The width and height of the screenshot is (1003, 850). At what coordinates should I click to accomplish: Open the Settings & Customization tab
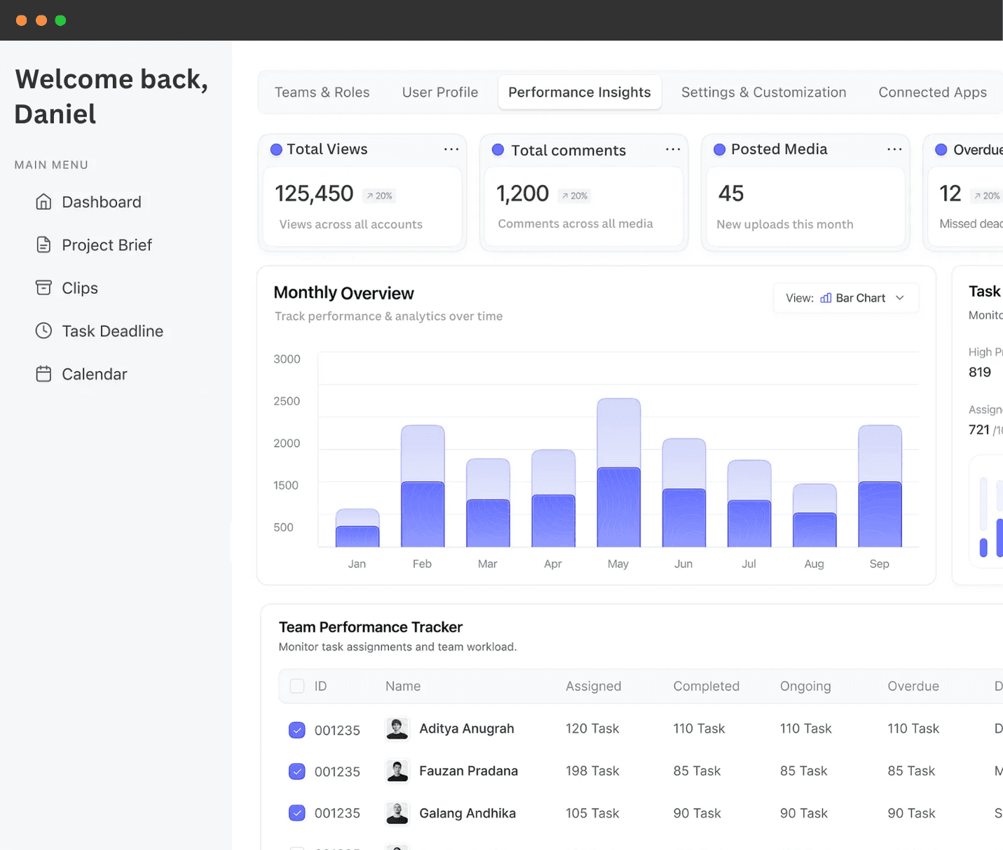pos(763,92)
